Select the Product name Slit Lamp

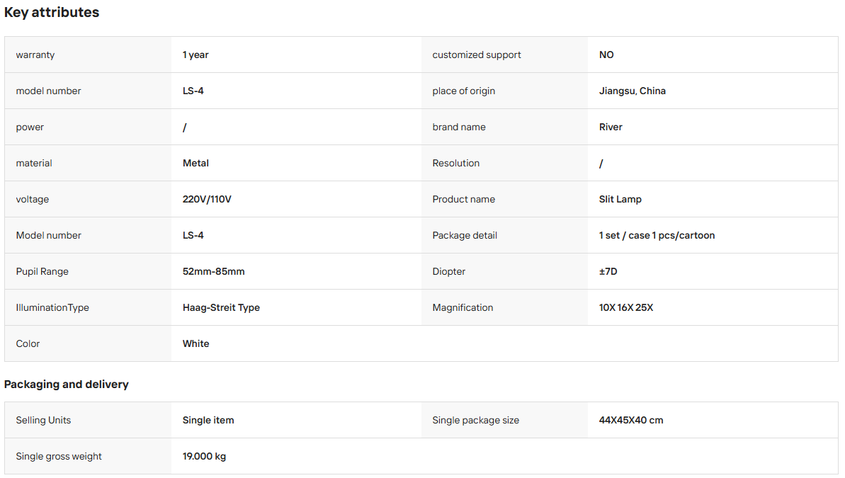pos(620,200)
